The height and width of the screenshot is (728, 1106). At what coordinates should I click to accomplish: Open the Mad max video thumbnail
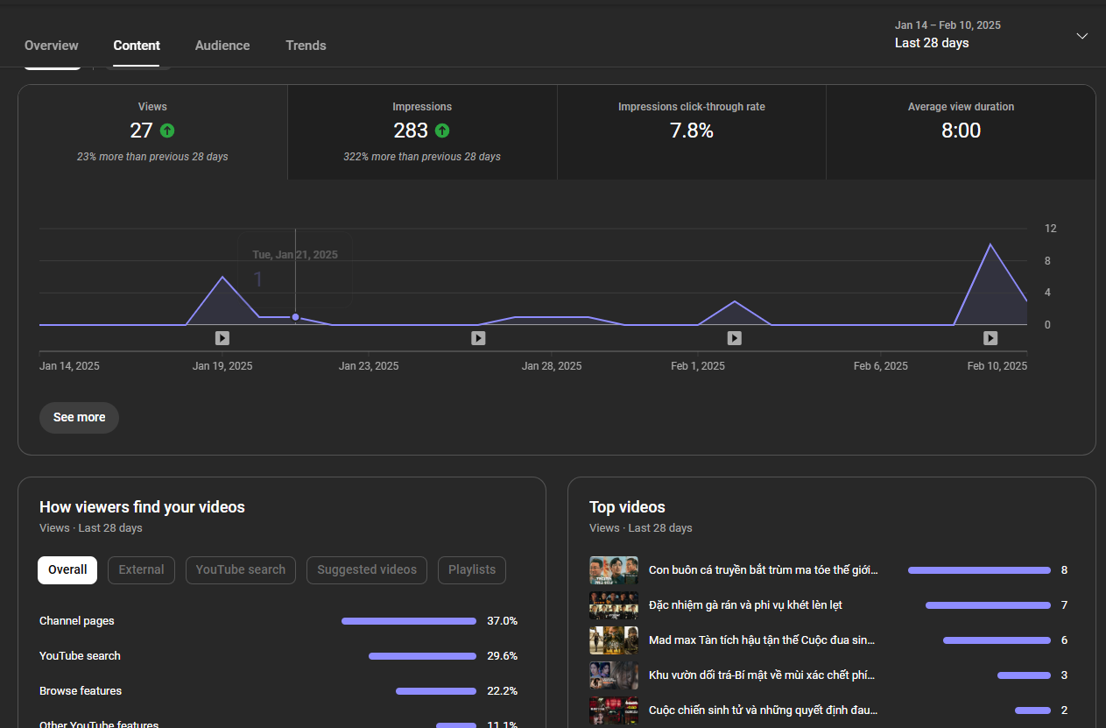pos(613,640)
